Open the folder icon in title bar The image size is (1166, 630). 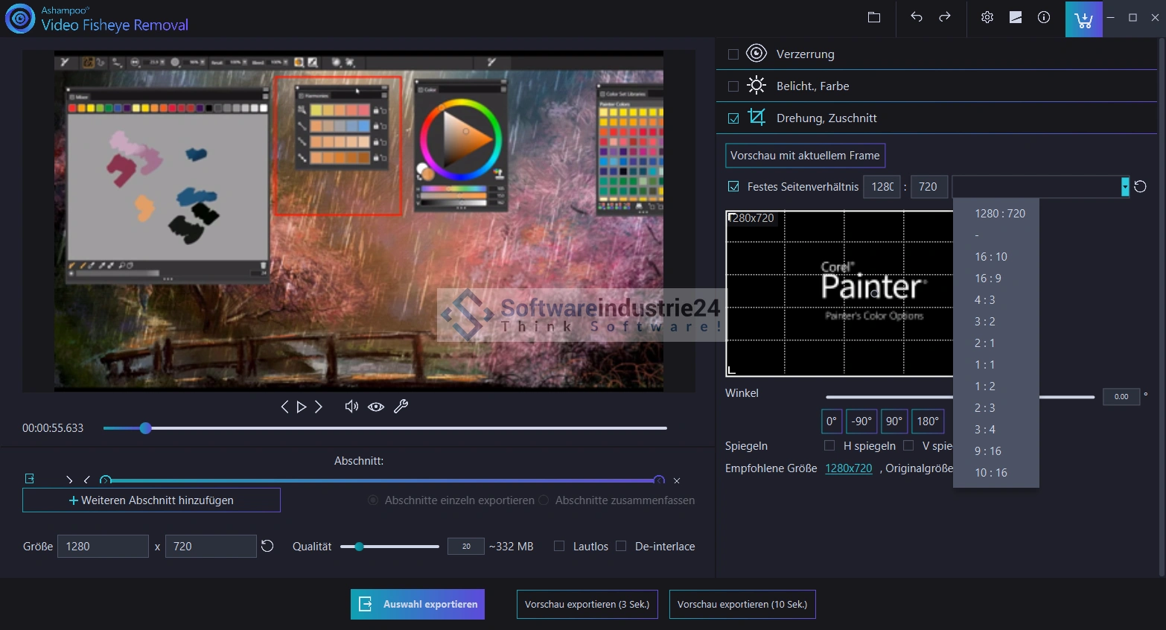click(x=874, y=18)
